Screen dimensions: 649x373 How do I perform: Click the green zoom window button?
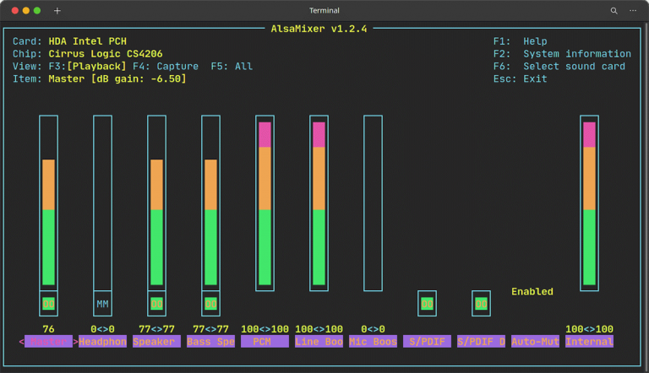tap(37, 11)
